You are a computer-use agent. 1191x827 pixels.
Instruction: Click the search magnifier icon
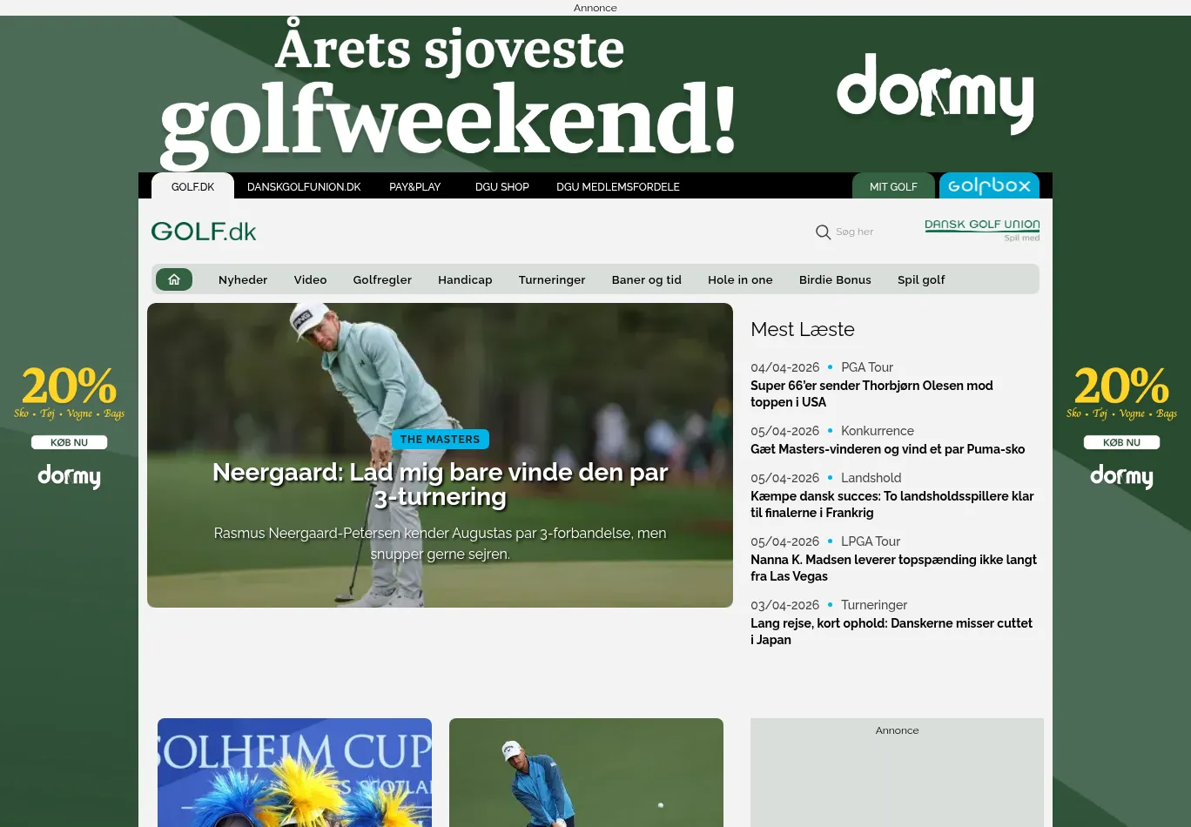coord(823,232)
